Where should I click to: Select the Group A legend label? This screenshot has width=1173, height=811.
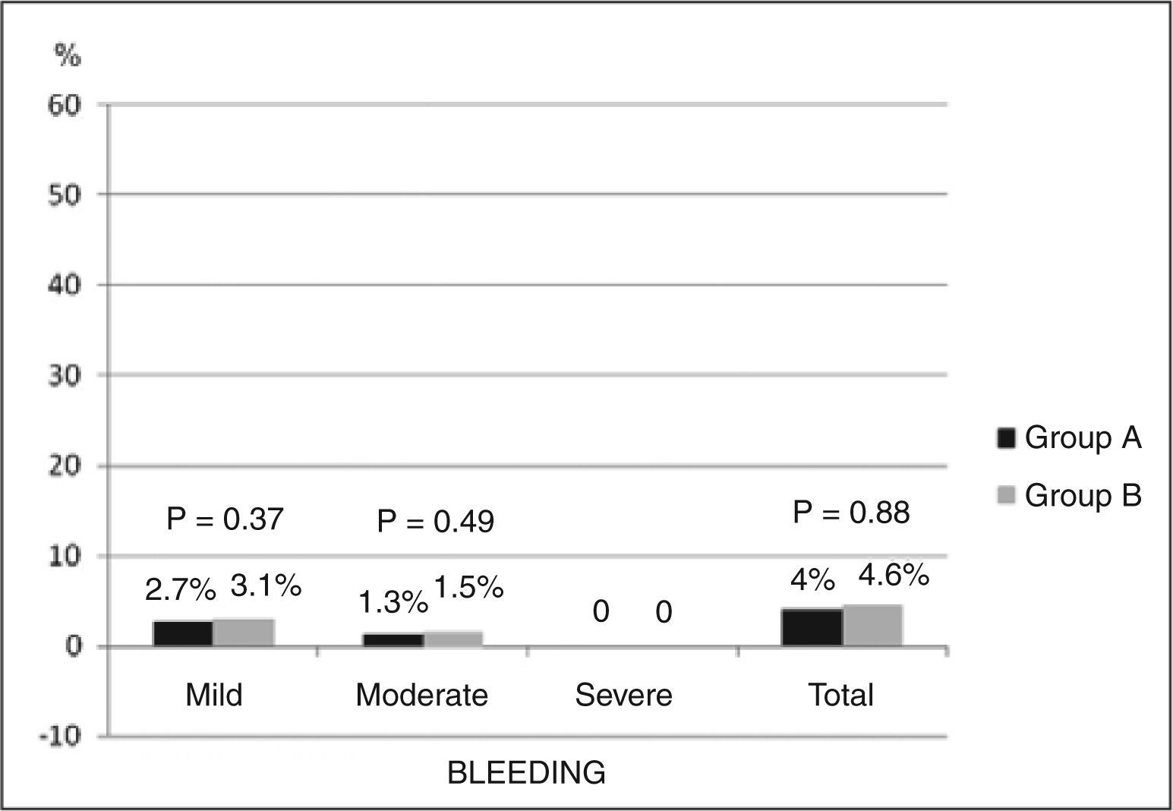[1083, 438]
